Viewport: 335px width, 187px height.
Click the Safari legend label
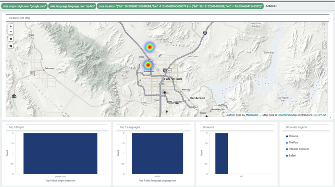(x=292, y=156)
